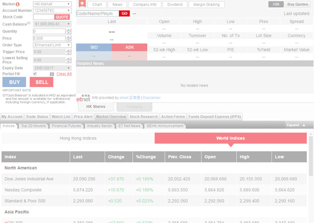314x223 pixels.
Task: Click the red QUOTE button
Action: point(62,17)
